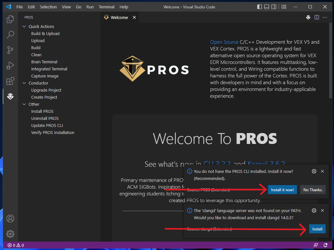This screenshot has width=334, height=250.
Task: Open the View menu
Action: point(66,7)
